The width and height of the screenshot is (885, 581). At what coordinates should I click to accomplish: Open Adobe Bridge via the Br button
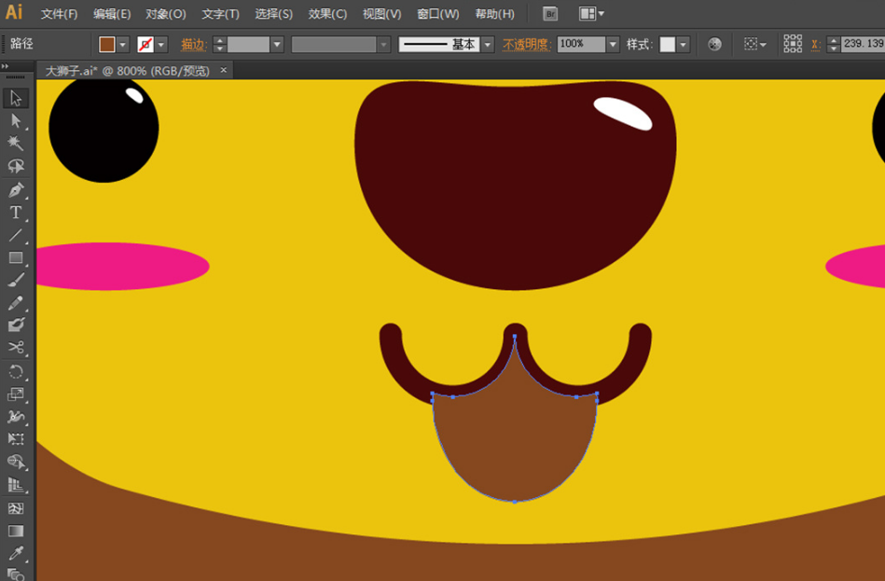coord(550,14)
